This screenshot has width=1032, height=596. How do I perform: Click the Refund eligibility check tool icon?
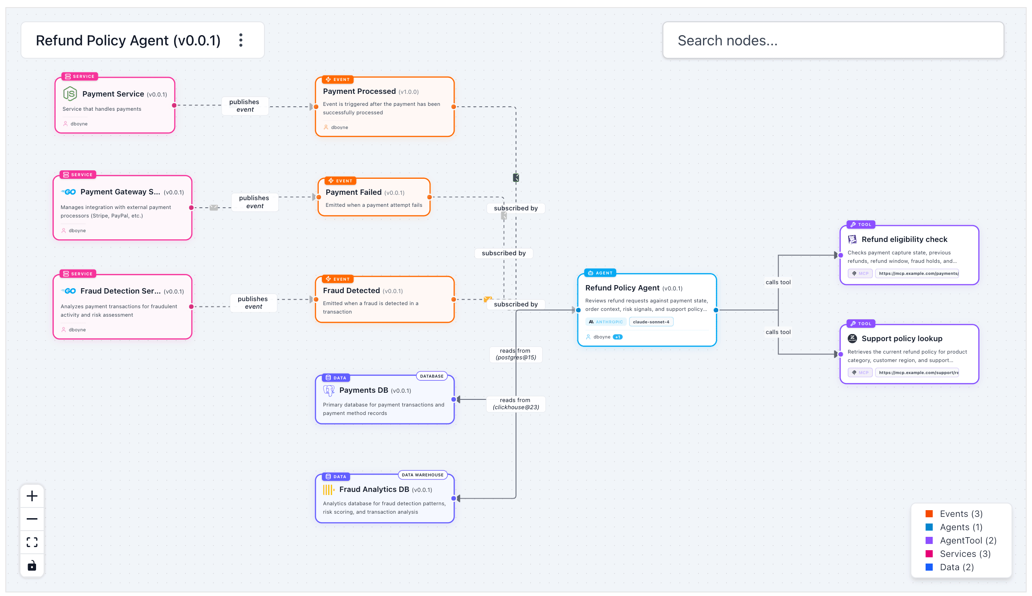coord(852,239)
